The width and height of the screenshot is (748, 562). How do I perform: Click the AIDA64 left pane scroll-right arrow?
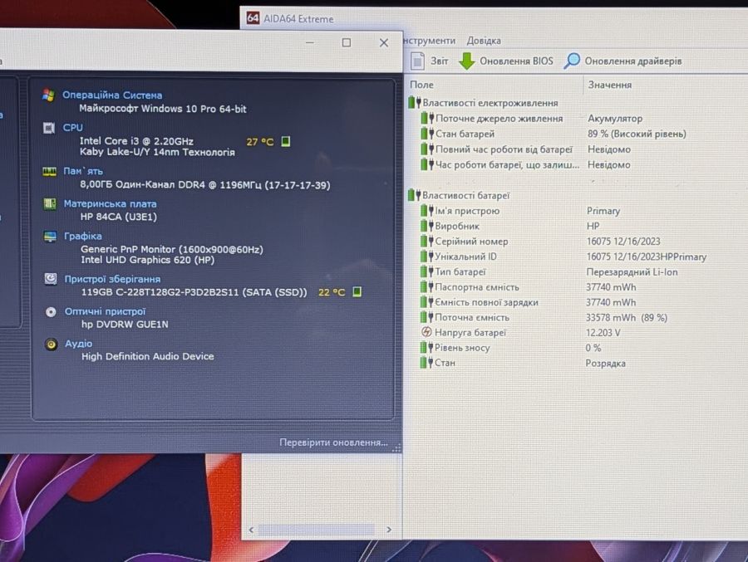[389, 530]
